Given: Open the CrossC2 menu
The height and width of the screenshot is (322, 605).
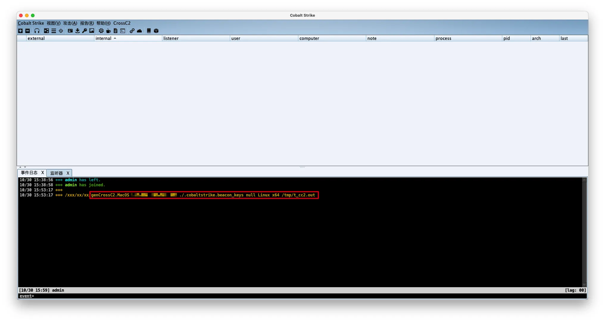Looking at the screenshot, I should [122, 23].
